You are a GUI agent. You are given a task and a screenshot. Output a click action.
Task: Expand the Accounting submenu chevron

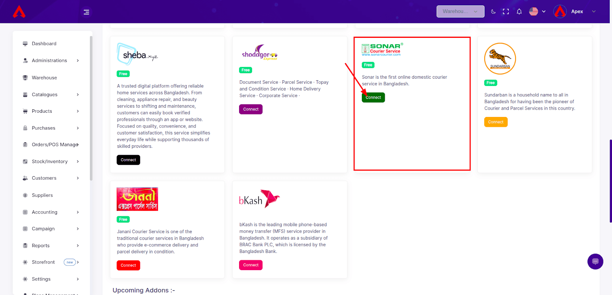click(x=78, y=212)
